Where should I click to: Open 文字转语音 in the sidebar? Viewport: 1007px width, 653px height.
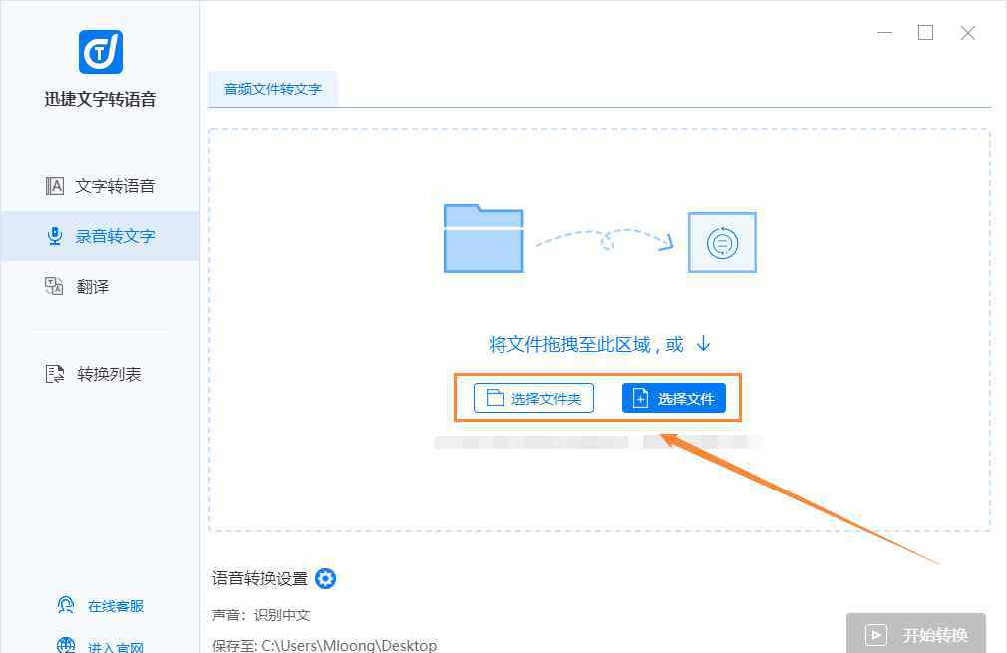coord(100,186)
